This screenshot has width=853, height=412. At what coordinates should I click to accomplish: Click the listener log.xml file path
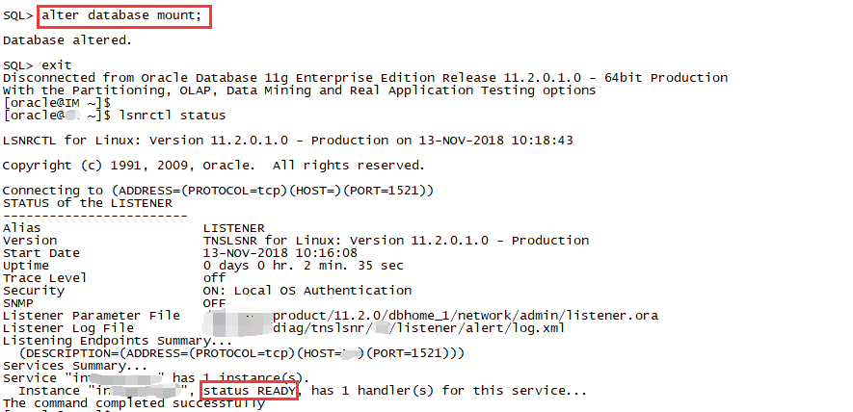(x=384, y=328)
